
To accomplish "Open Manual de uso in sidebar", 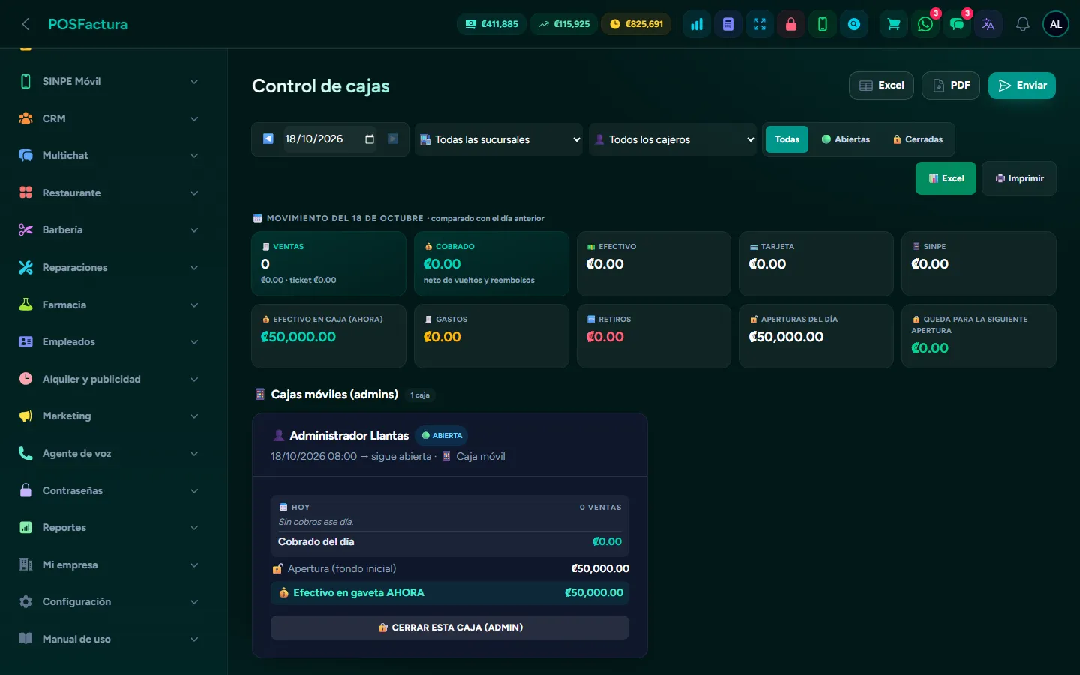I will 109,639.
